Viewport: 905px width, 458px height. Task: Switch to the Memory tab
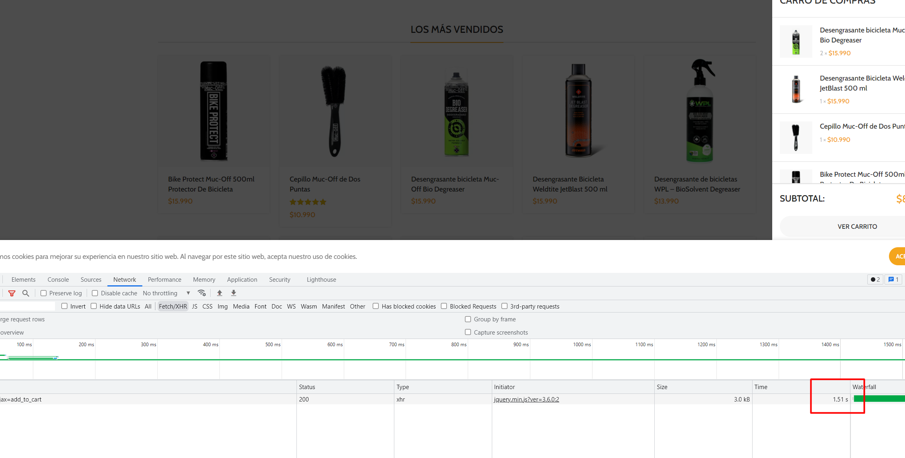click(x=204, y=280)
